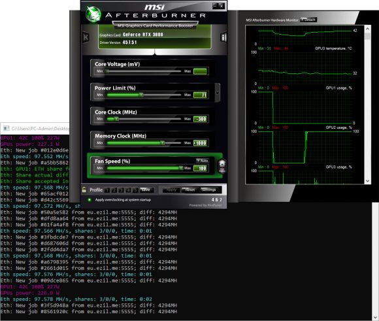This screenshot has height=321, width=379.
Task: Click the Power Limit value field showing 71
Action: click(200, 95)
